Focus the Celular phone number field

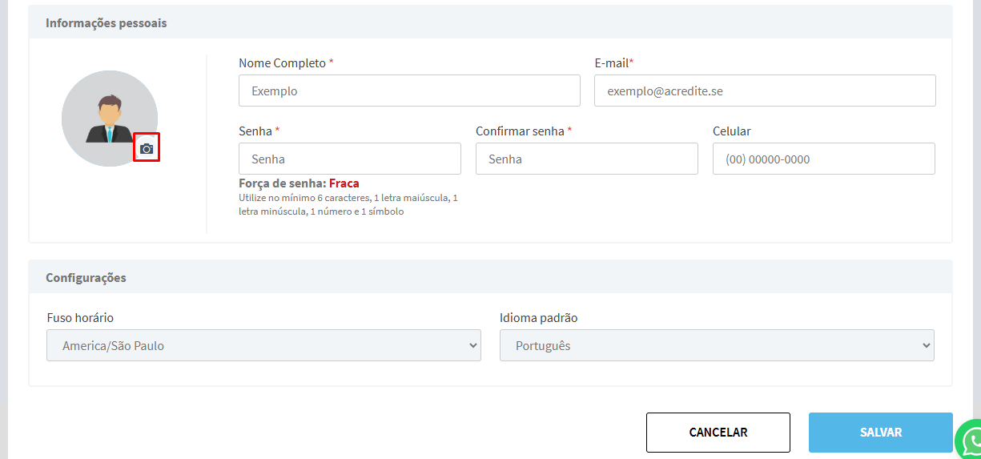coord(823,159)
